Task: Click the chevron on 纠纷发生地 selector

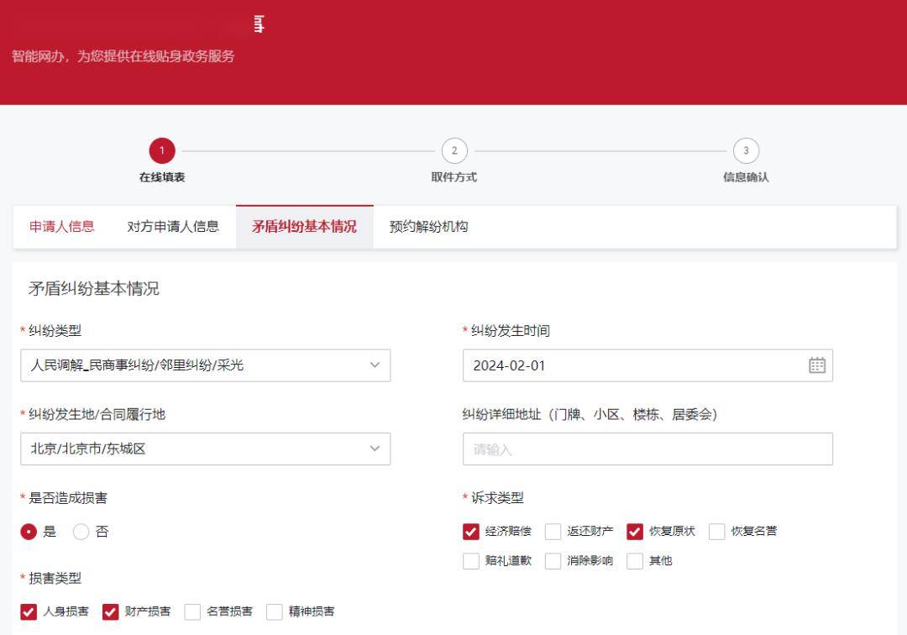Action: (375, 449)
